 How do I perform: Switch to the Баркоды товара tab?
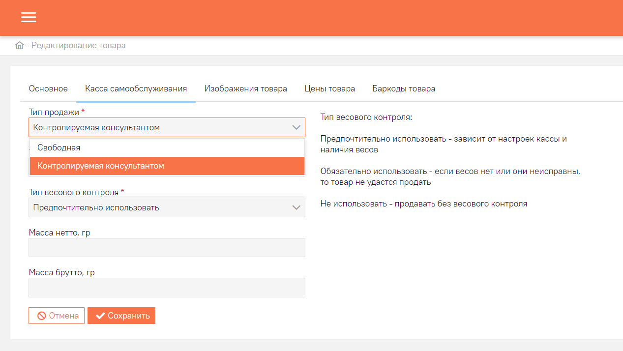pos(404,89)
